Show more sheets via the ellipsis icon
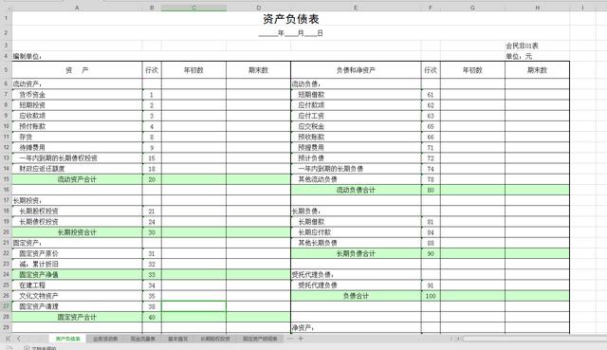607x350 pixels. pos(290,339)
